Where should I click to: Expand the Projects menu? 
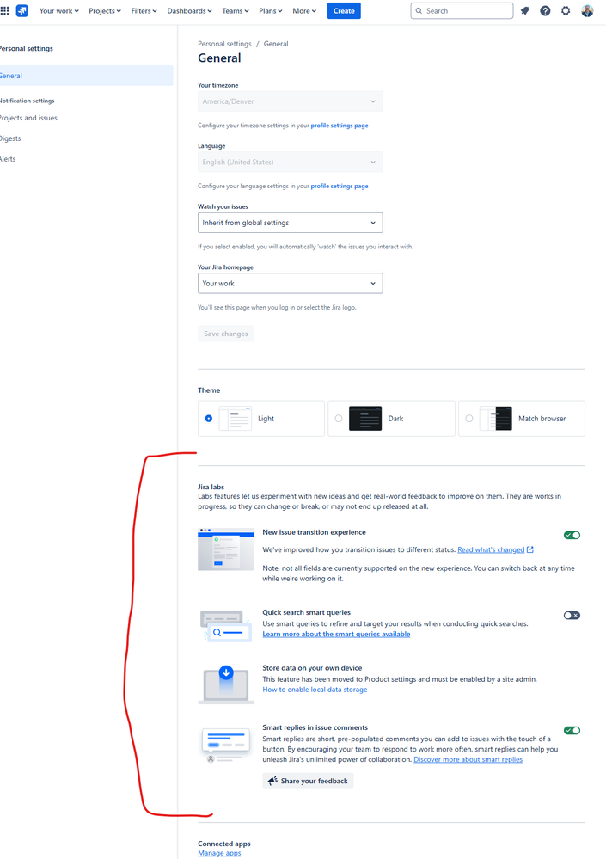[105, 11]
